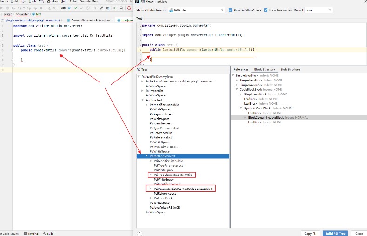Open the JAVA file structure dropdown
Screen dimensions: 367x236
coord(196,10)
